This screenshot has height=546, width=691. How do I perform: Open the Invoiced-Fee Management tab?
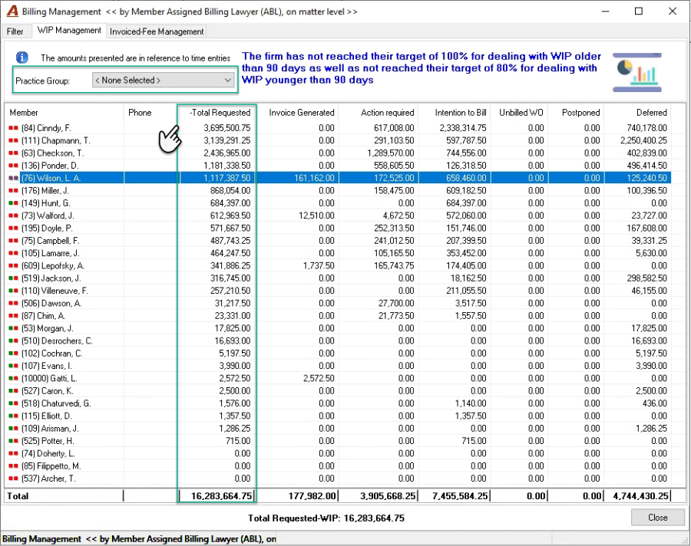click(157, 31)
